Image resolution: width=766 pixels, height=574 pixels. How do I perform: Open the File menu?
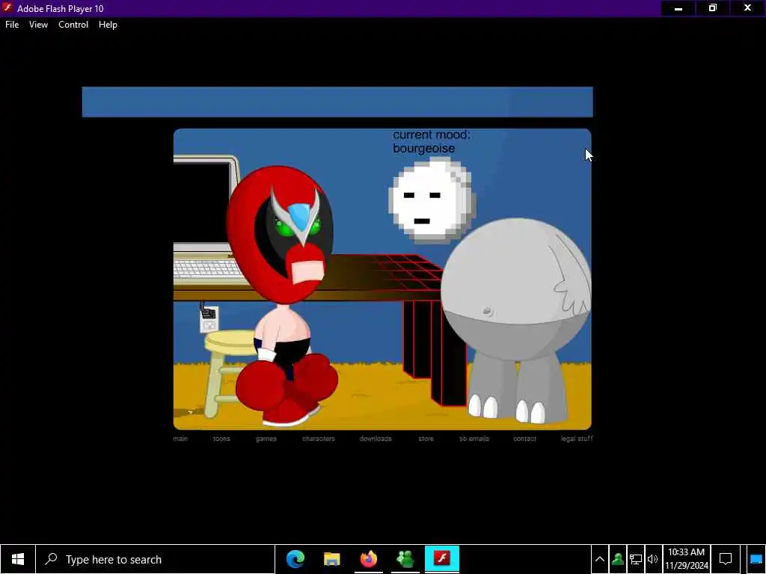click(12, 25)
